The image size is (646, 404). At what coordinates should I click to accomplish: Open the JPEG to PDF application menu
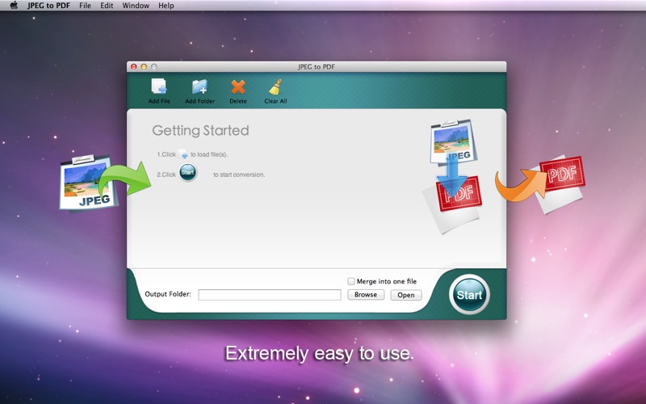point(48,6)
